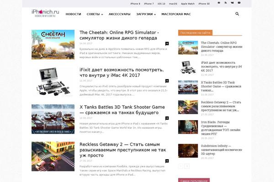The height and width of the screenshot is (182, 274).
Task: Click sidebar Reckless Getaway small thumbnail
Action: (x=188, y=107)
